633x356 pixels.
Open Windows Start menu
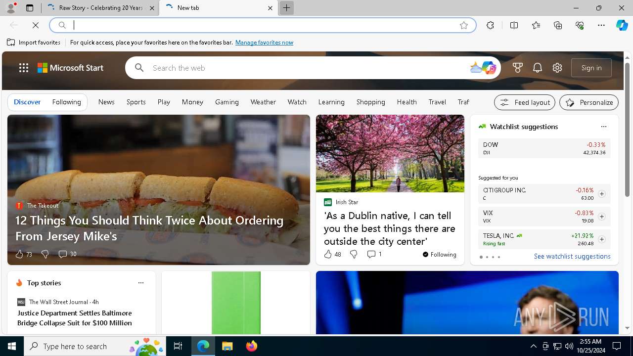coord(12,346)
